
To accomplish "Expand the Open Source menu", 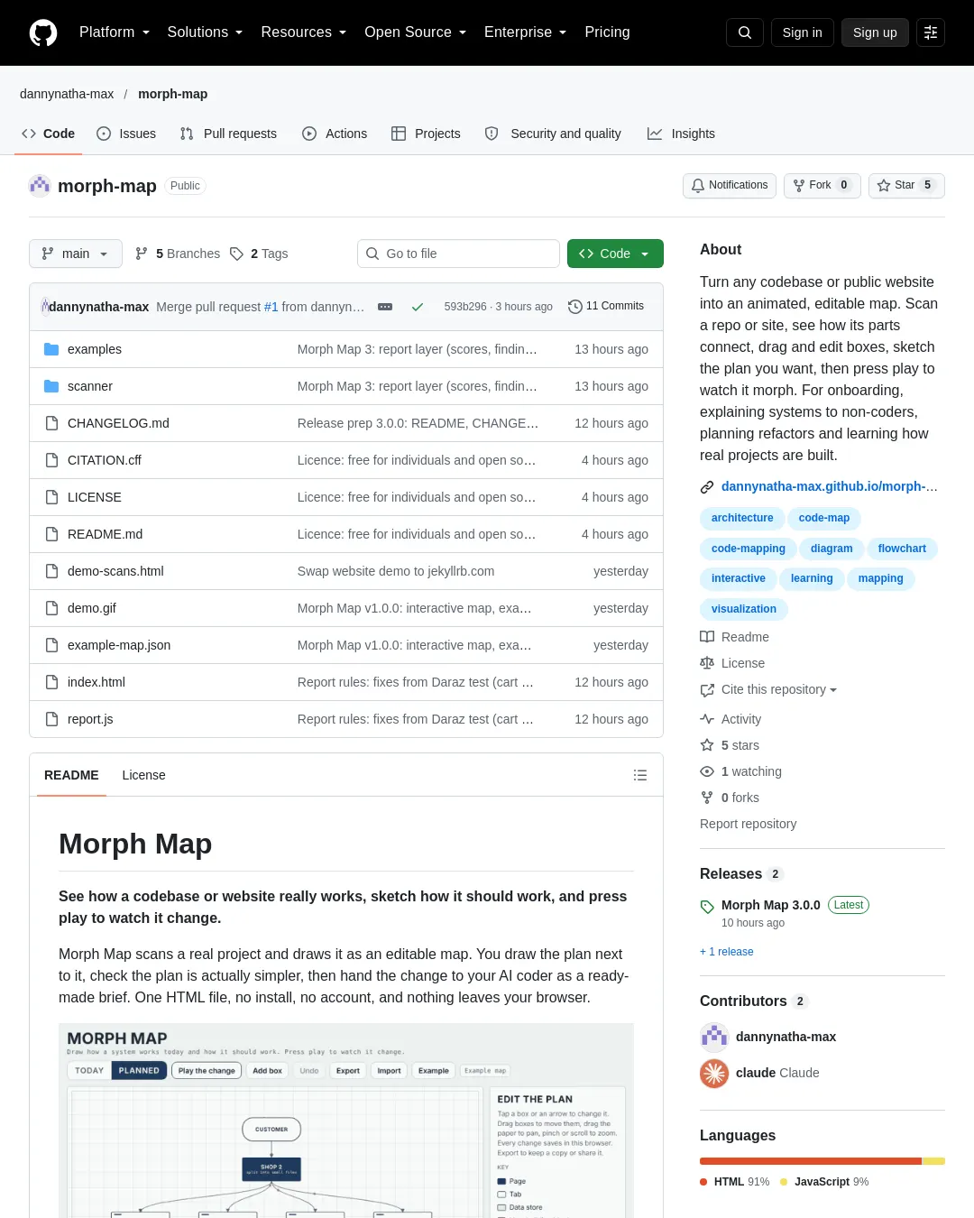I will (415, 32).
